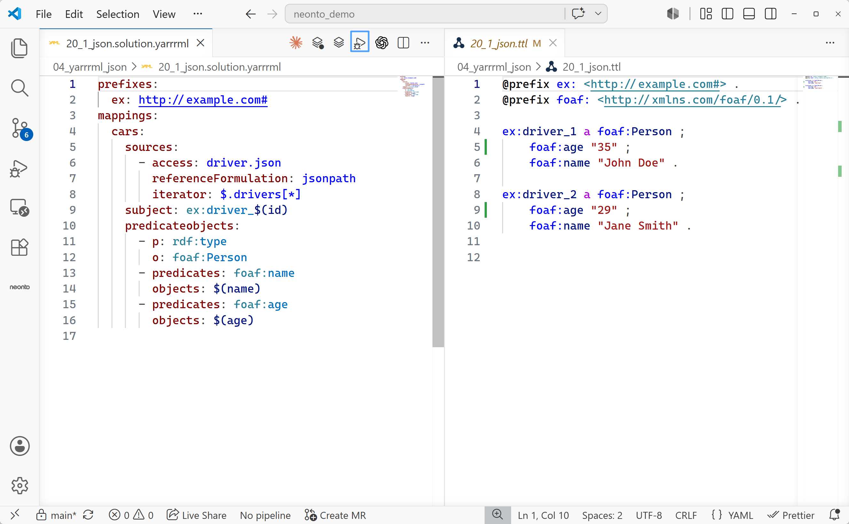Go back with the navigation arrow

point(250,14)
